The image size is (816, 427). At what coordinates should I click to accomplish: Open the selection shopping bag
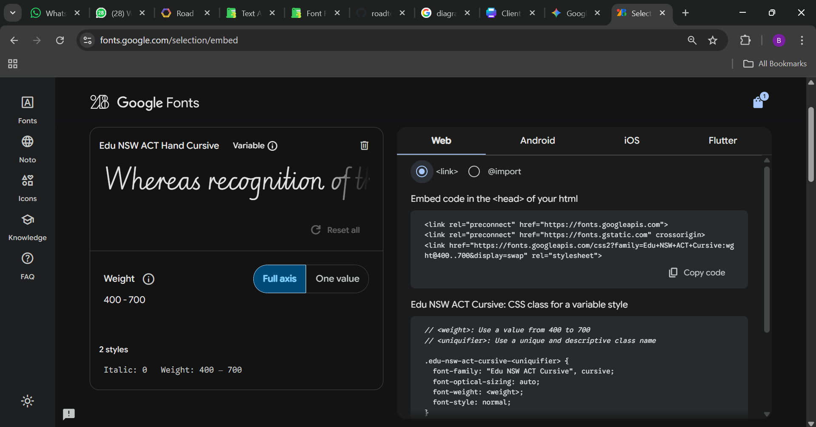[758, 102]
